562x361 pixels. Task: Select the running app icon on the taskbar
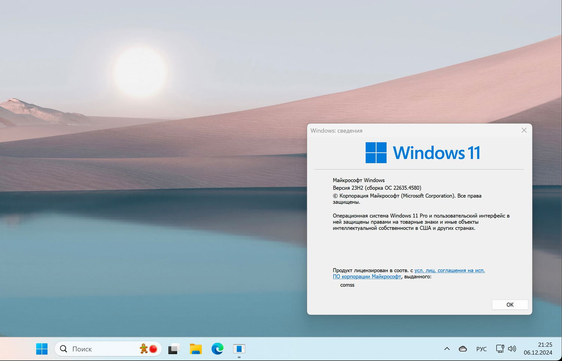click(239, 349)
